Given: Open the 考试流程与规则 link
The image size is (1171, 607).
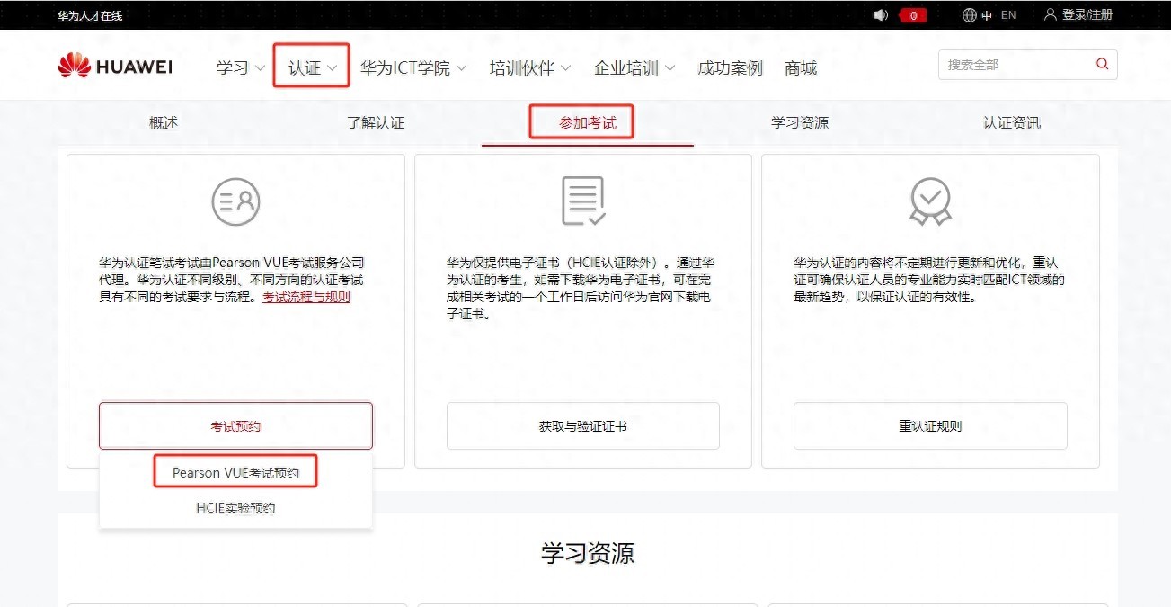Looking at the screenshot, I should (306, 298).
